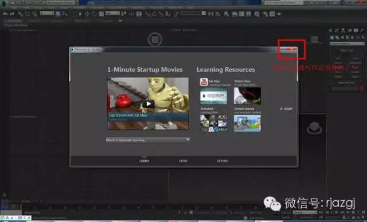
Task: Expand the object category dropdown in command panel
Action: (347, 43)
